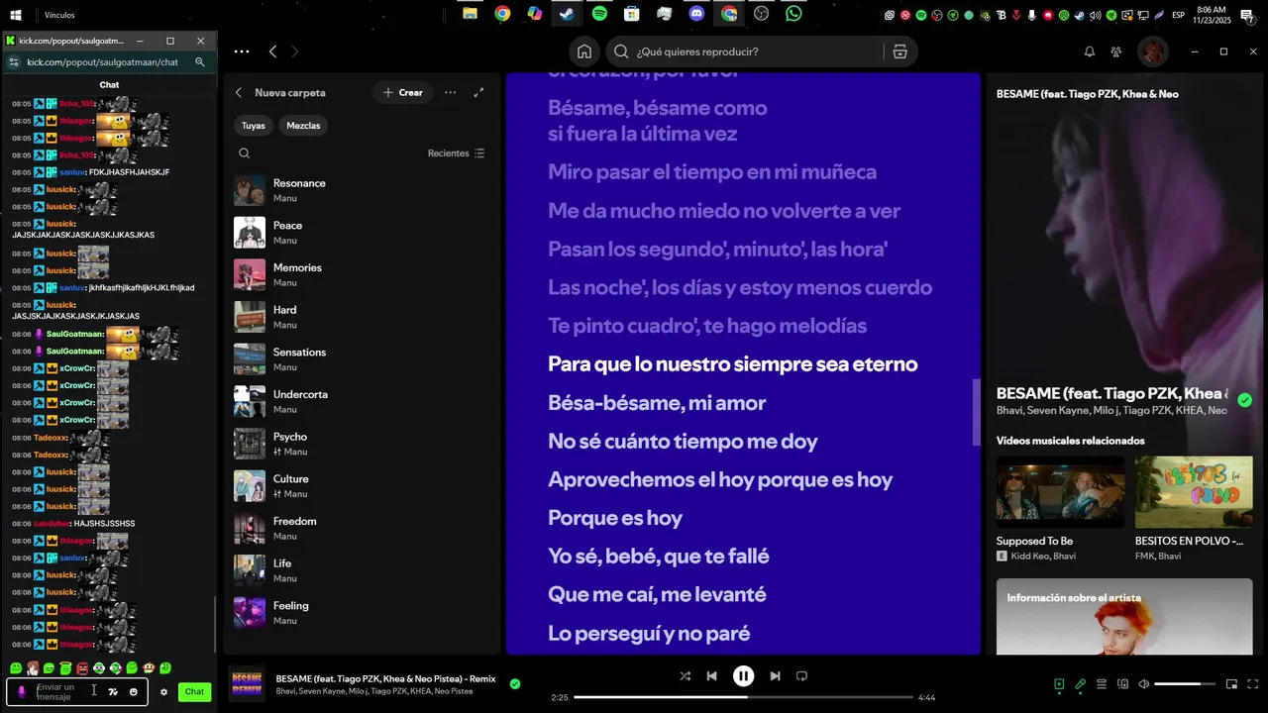Open the BESAME Remix title in the bottom bar
The height and width of the screenshot is (713, 1268).
coord(385,677)
